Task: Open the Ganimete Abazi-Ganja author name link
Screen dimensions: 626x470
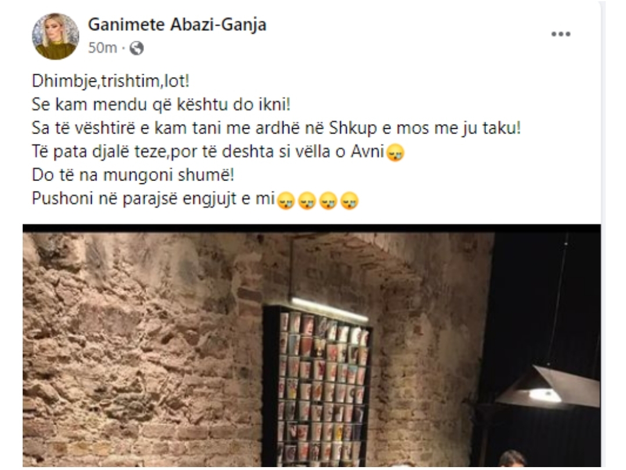Action: (177, 24)
